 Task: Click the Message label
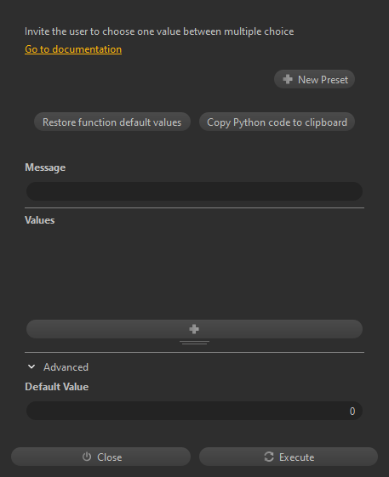point(45,168)
